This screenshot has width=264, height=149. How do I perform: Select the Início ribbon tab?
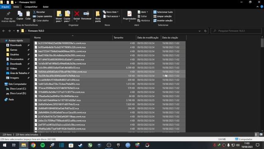tap(16, 7)
